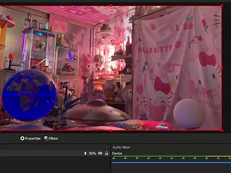Select the webcam source in the preview canvas

pos(111,68)
